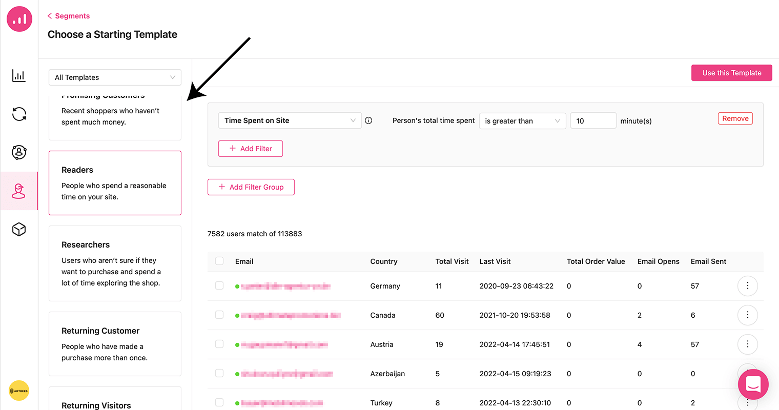Open the Time Spent on Site dropdown

coord(290,120)
